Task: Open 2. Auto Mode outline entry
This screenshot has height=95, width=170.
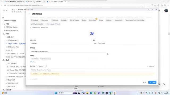Action: 16,77
